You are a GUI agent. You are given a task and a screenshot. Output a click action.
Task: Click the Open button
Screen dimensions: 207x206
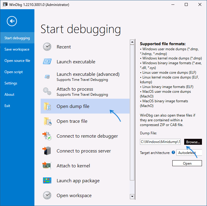point(187,163)
